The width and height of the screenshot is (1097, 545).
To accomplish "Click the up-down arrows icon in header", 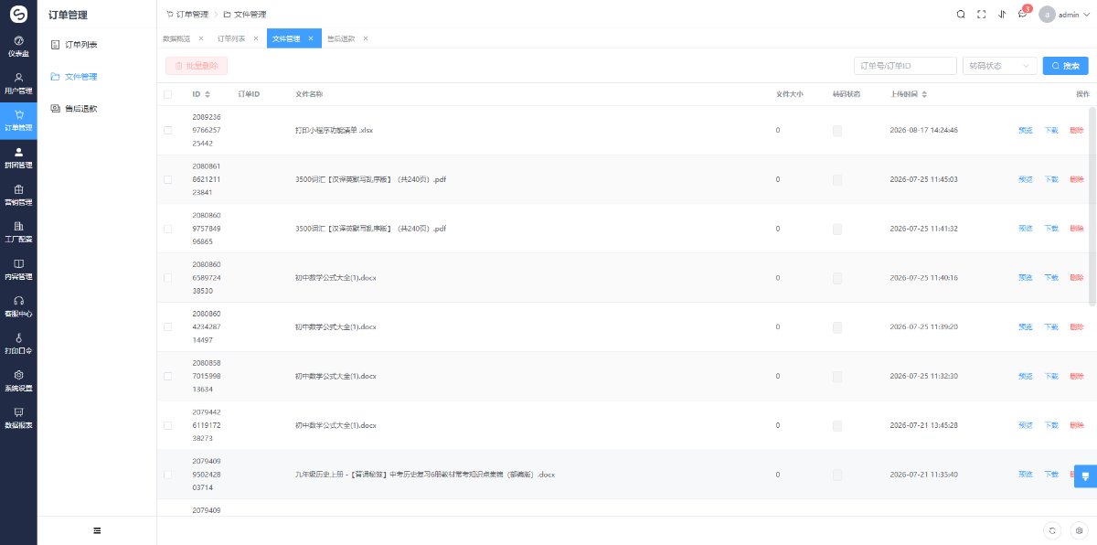I will click(x=1003, y=14).
